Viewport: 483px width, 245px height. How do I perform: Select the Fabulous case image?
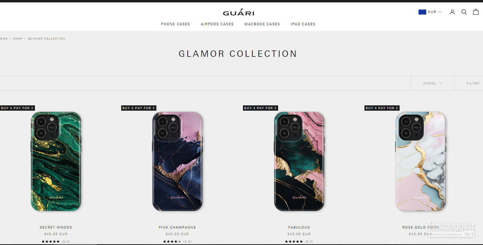coord(299,161)
